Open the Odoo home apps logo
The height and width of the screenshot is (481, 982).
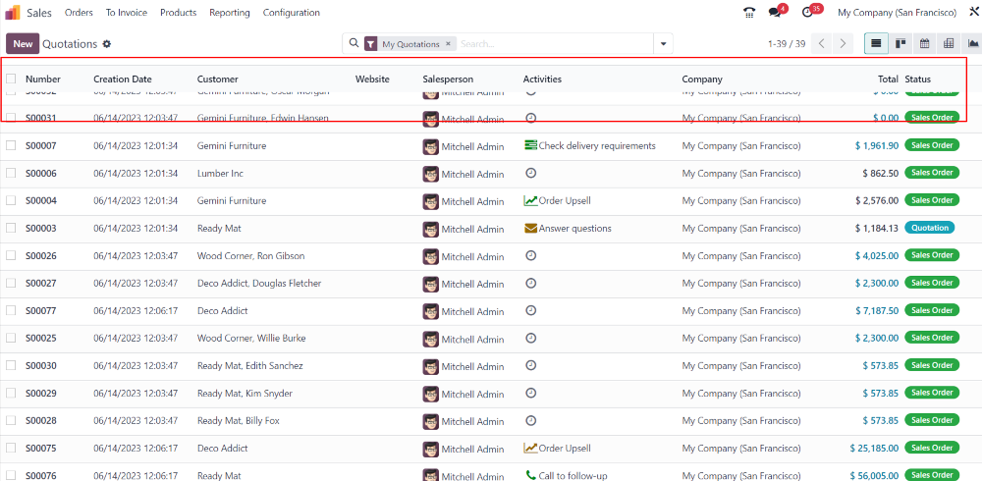[x=13, y=13]
